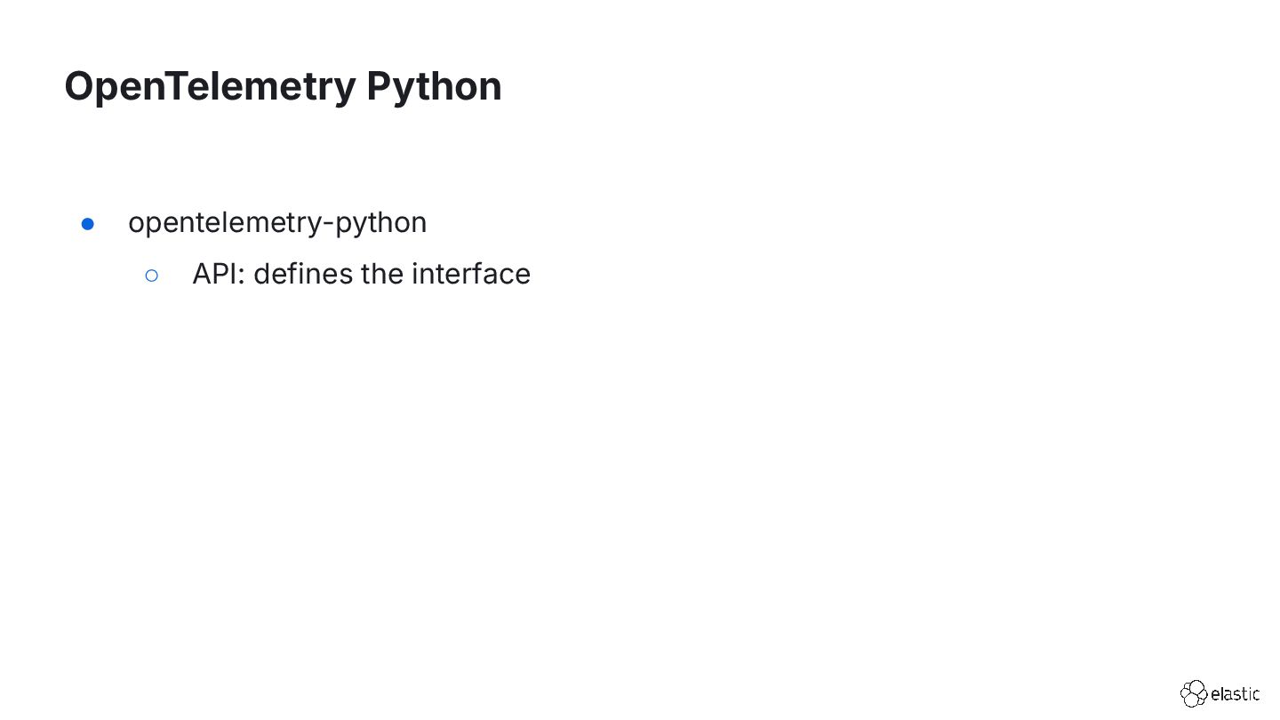Click the elastic cluster logo icon
Viewport: 1280px width, 720px height.
coord(1194,693)
